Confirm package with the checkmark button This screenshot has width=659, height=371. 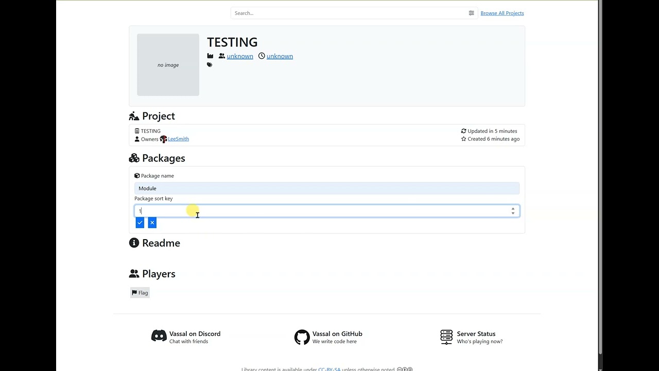(140, 223)
